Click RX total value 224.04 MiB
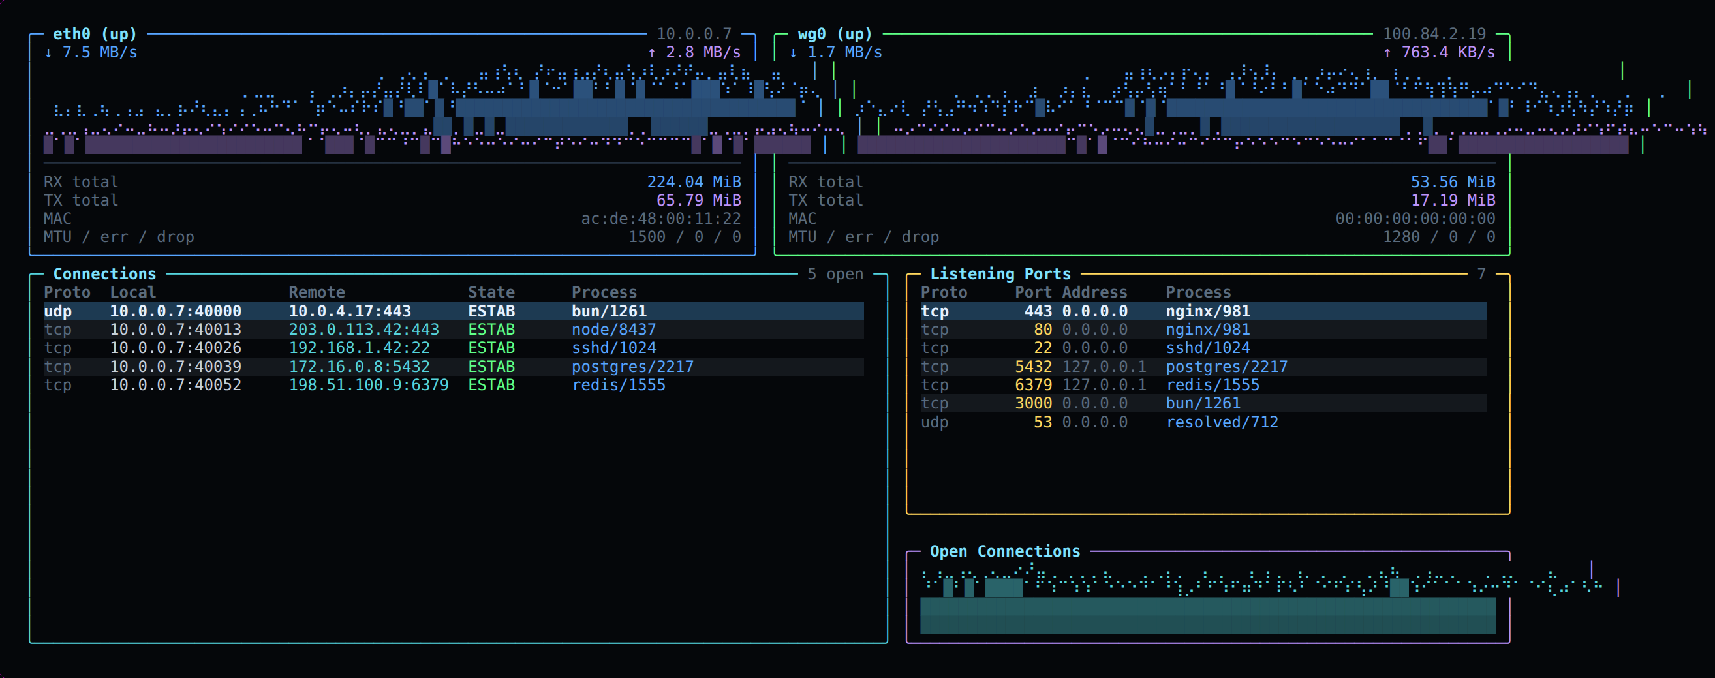The height and width of the screenshot is (678, 1715). point(694,182)
